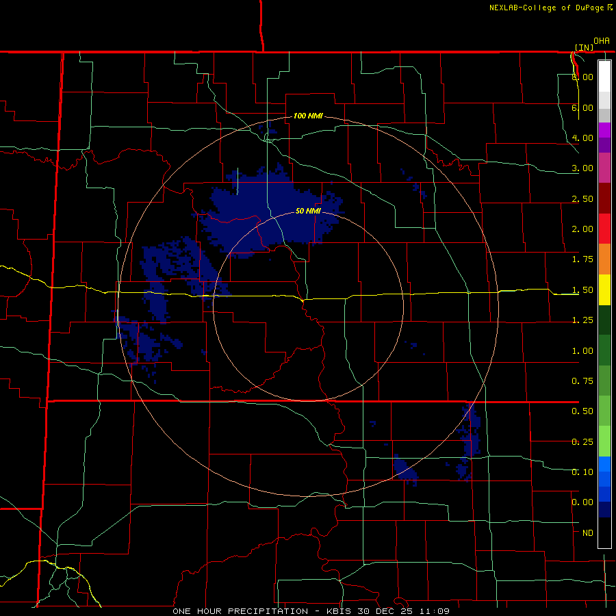Select the pink legend swatch near 3.00
Image resolution: width=616 pixels, height=616 pixels.
(604, 168)
